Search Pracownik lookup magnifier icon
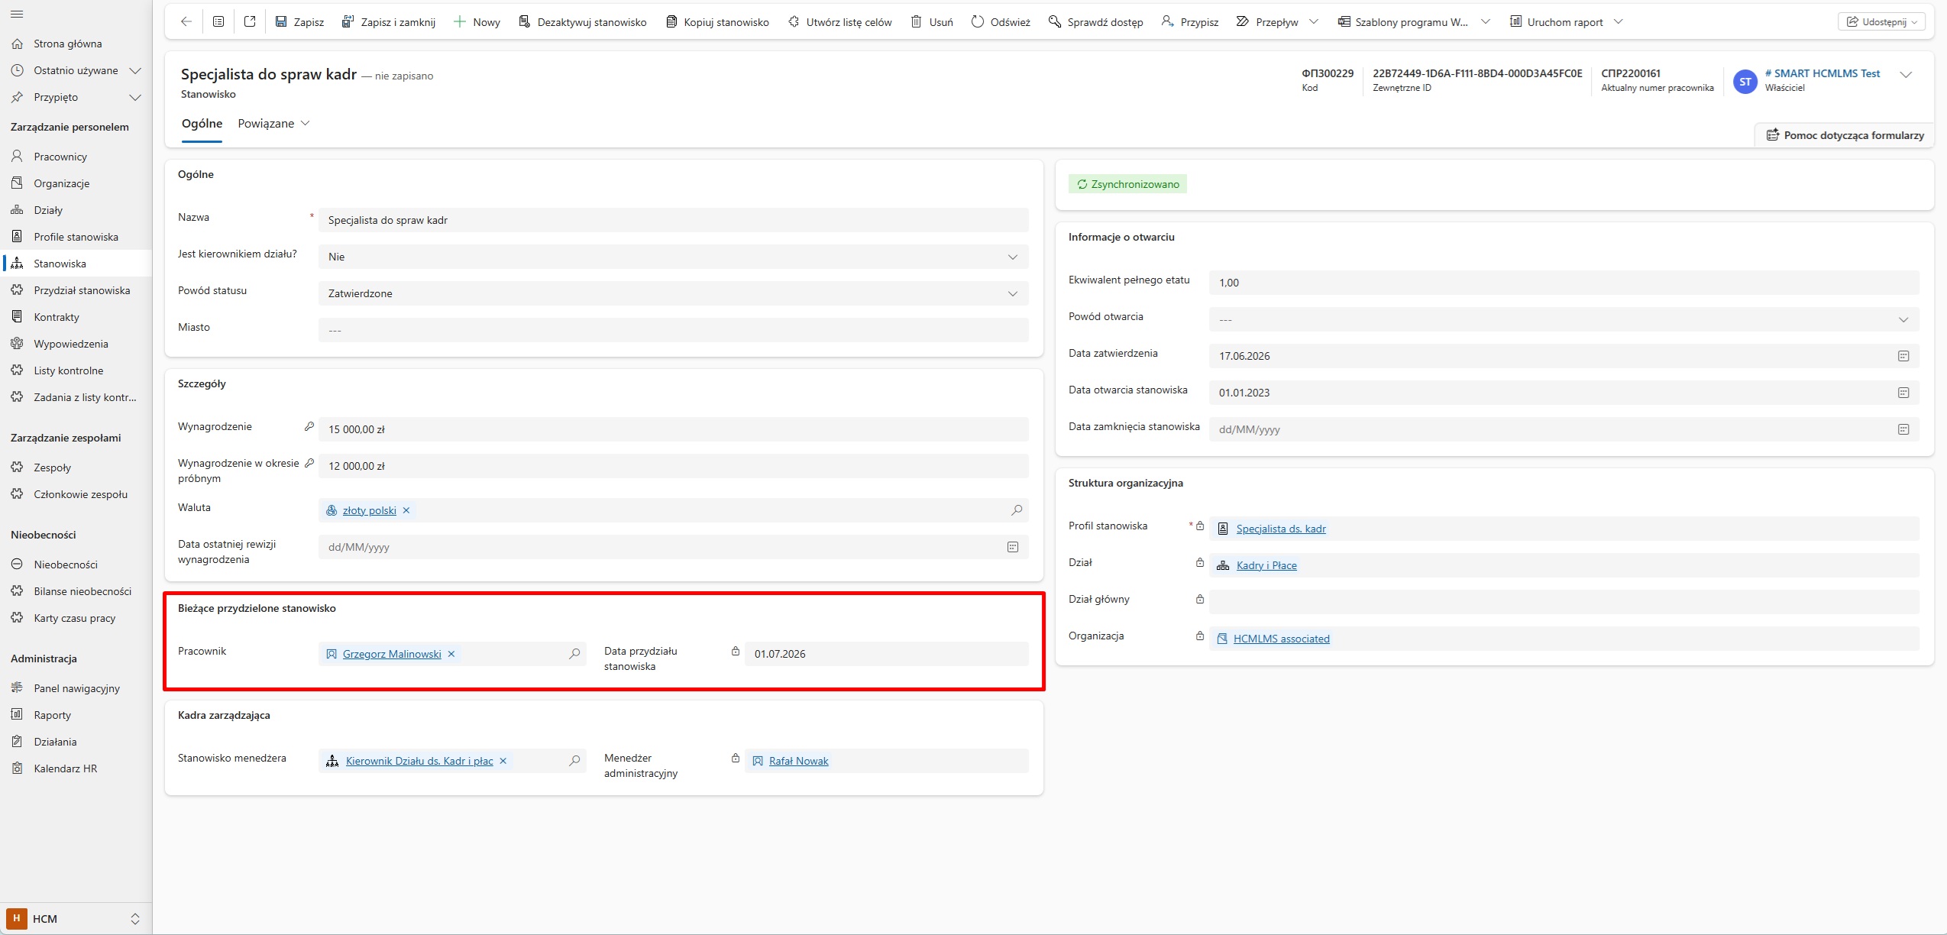 click(x=574, y=654)
